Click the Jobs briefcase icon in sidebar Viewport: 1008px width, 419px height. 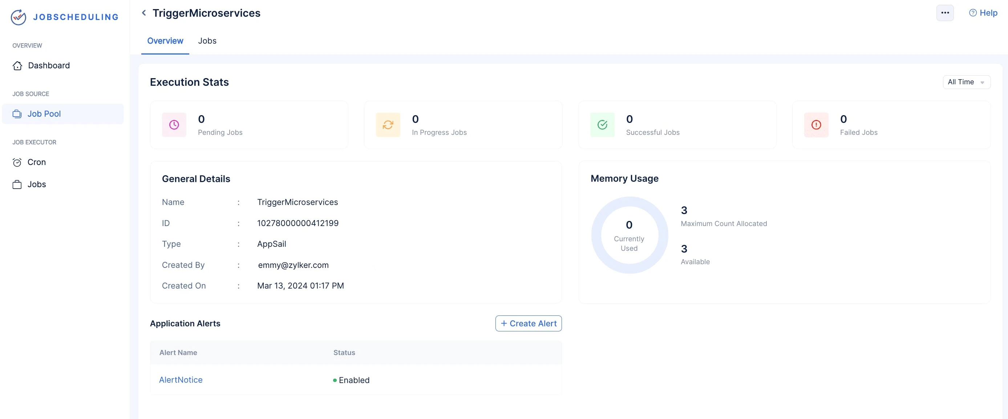click(17, 185)
